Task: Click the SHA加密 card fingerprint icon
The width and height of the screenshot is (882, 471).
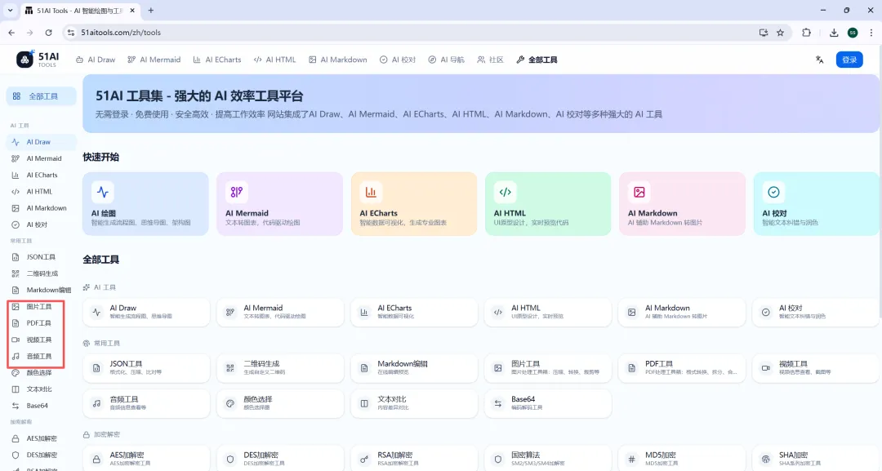Action: click(765, 460)
